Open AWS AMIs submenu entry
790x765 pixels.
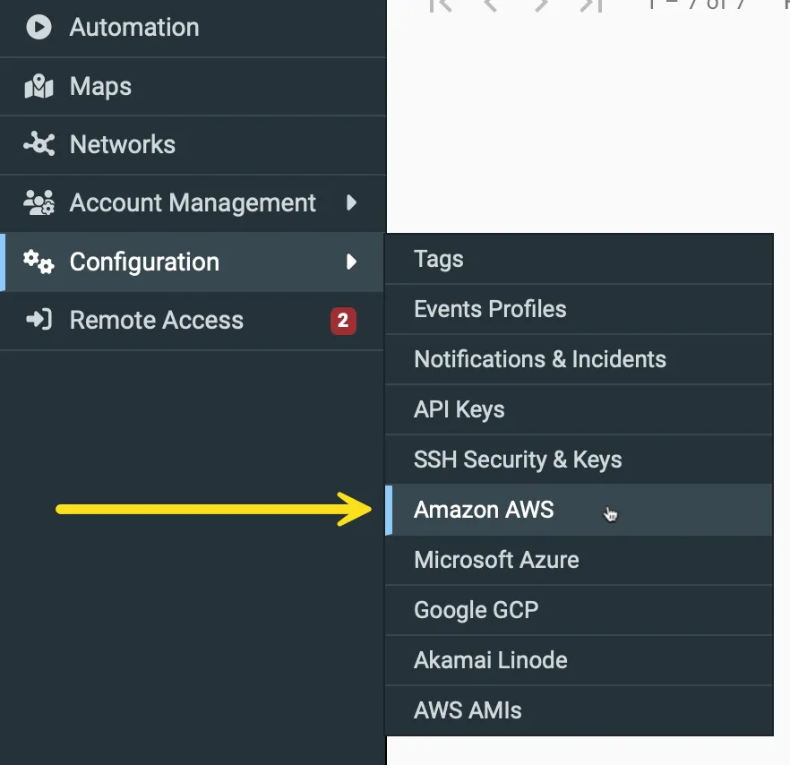579,710
